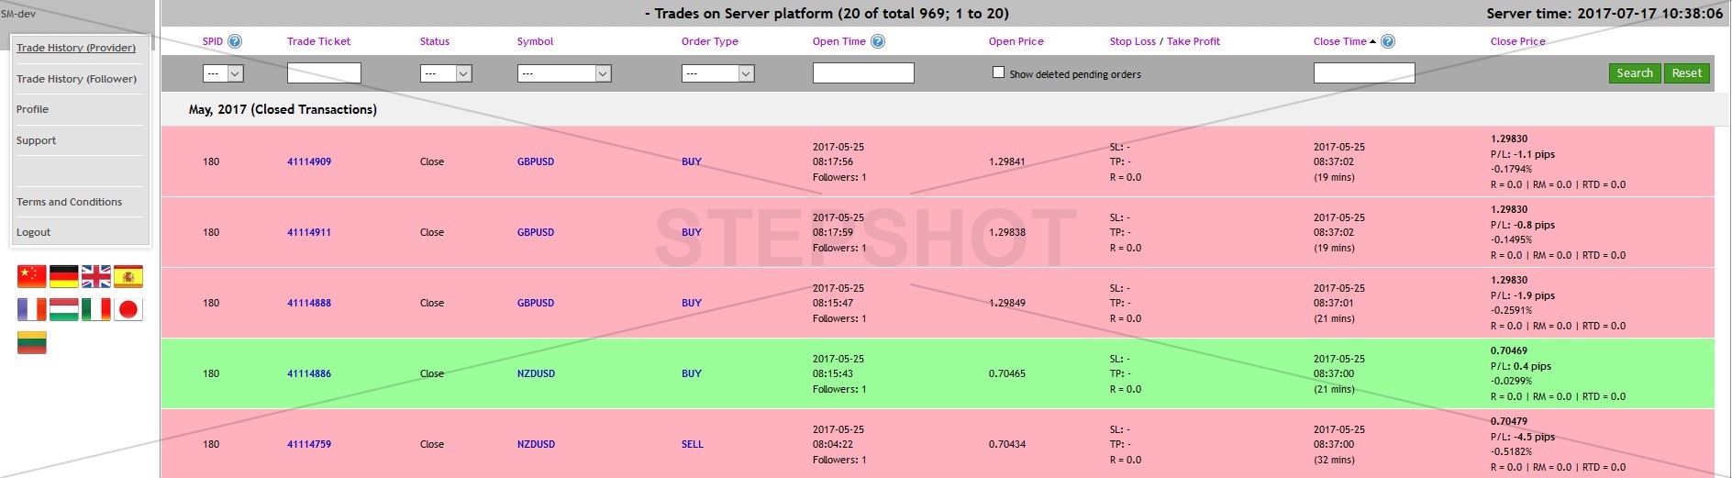Screen dimensions: 1732x478
Task: Expand the Status filter dropdown
Action: 446,73
